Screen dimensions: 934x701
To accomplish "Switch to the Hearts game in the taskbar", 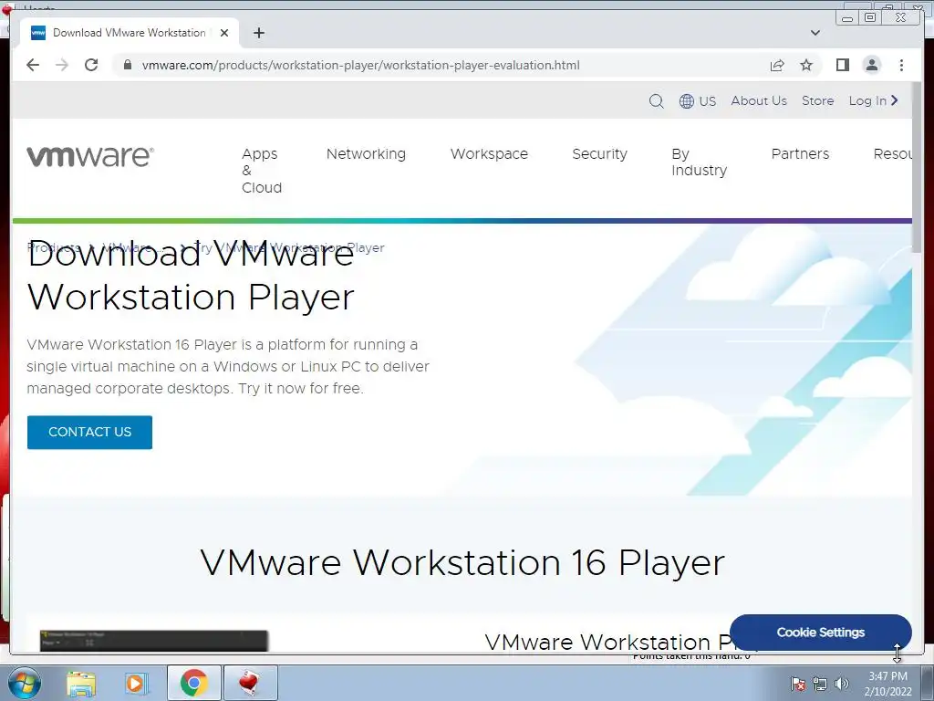I will [x=250, y=683].
